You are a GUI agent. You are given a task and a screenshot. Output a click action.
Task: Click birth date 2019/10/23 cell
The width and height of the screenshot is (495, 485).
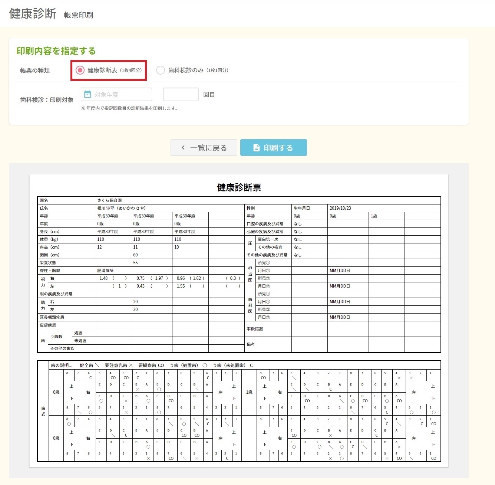point(340,208)
